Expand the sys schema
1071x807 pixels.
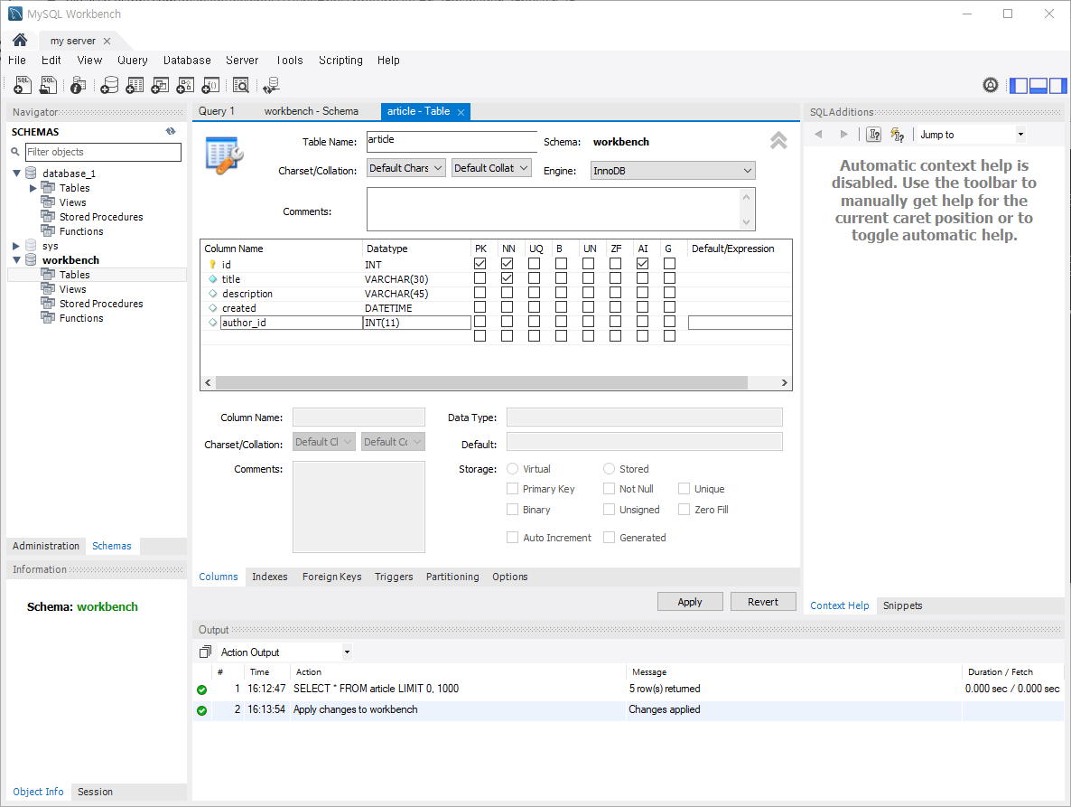[x=16, y=246]
